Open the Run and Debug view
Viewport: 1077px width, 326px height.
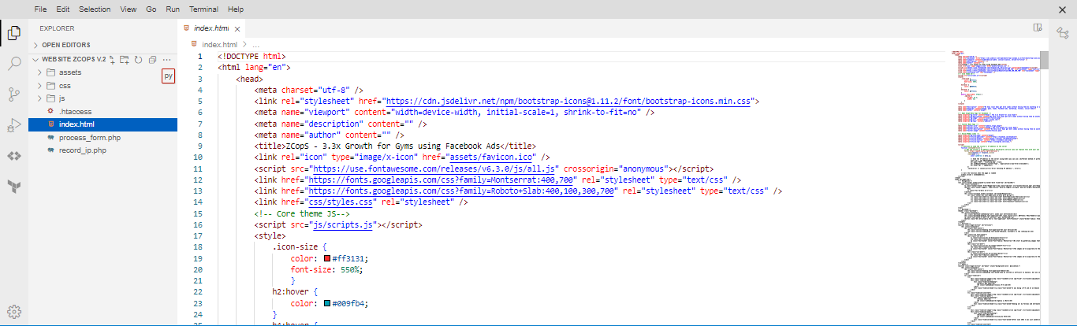coord(14,125)
